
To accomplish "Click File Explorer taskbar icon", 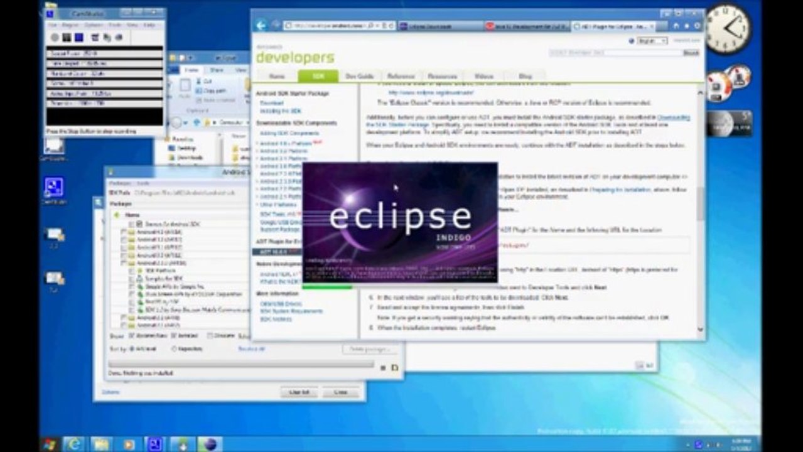I will click(101, 444).
